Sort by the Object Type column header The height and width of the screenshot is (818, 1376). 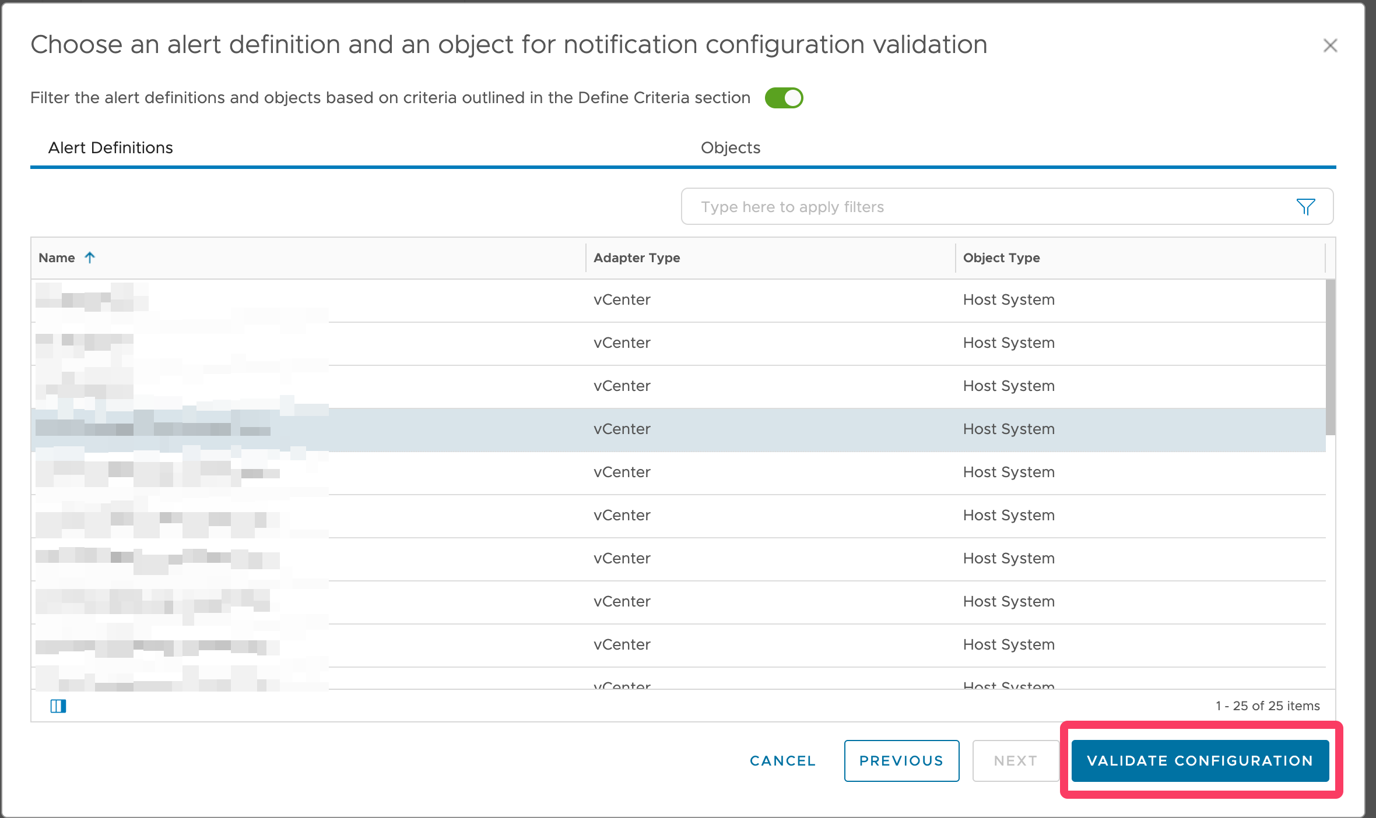click(x=1001, y=257)
